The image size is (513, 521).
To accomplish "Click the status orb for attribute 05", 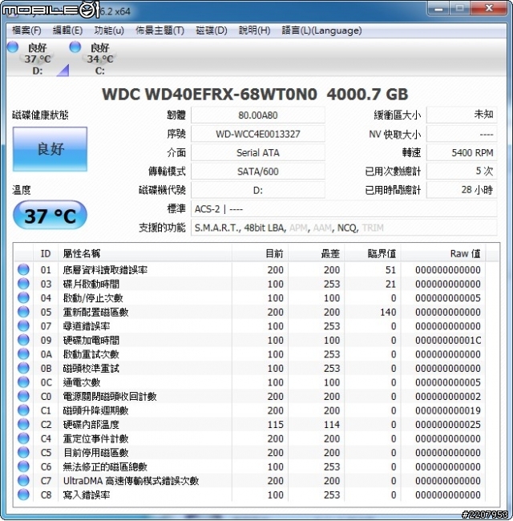I will 23,312.
